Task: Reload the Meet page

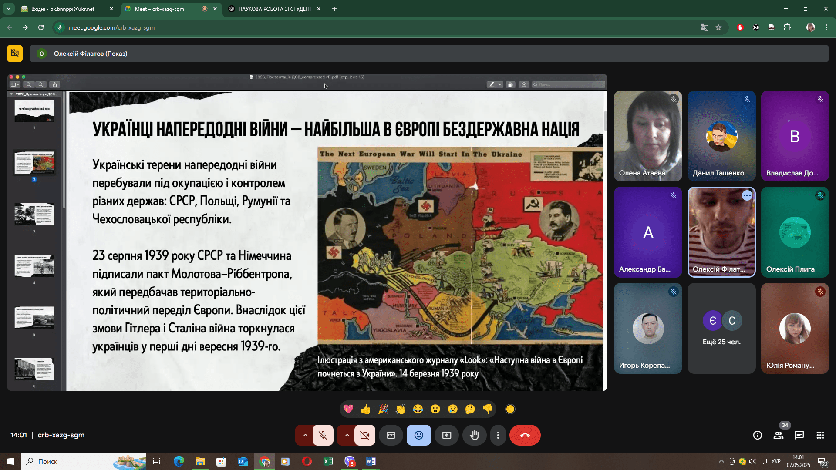Action: (x=41, y=27)
